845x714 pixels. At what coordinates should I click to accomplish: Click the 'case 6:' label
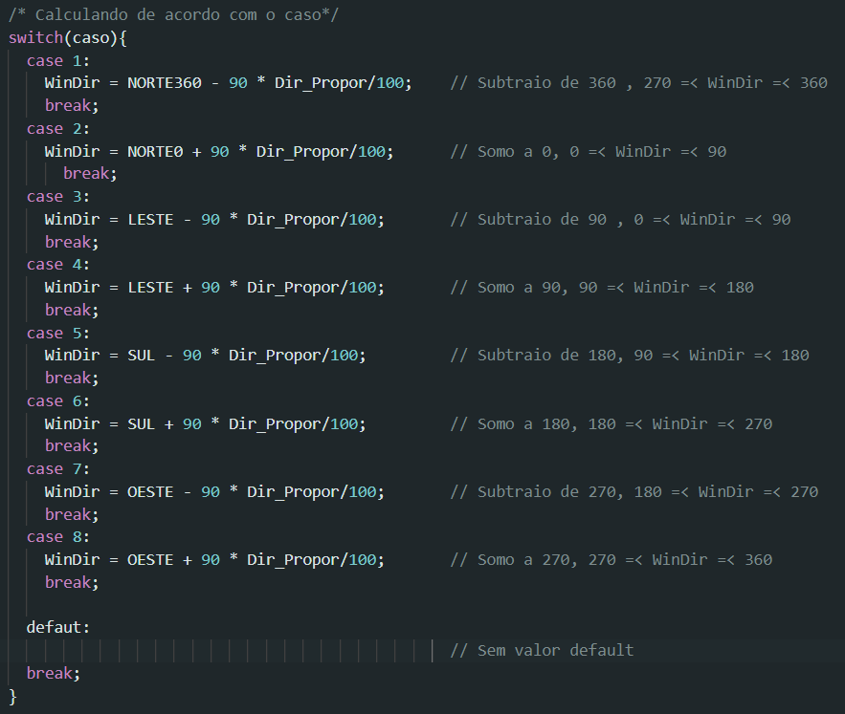pos(58,401)
